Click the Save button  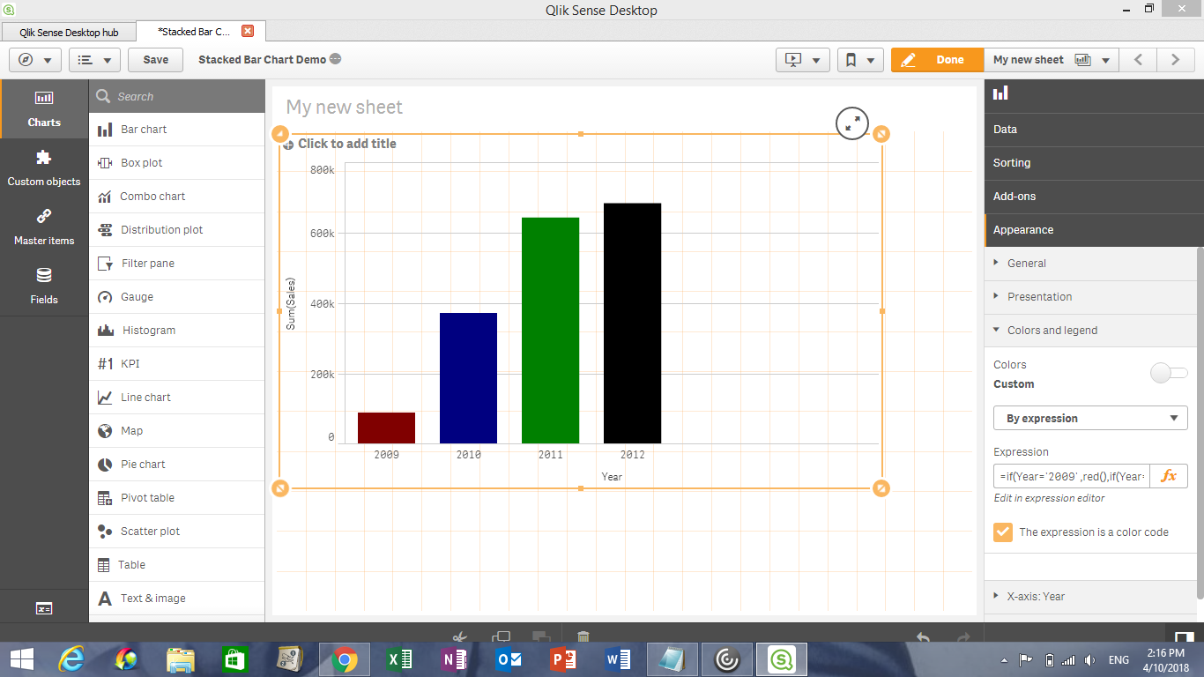pyautogui.click(x=154, y=59)
